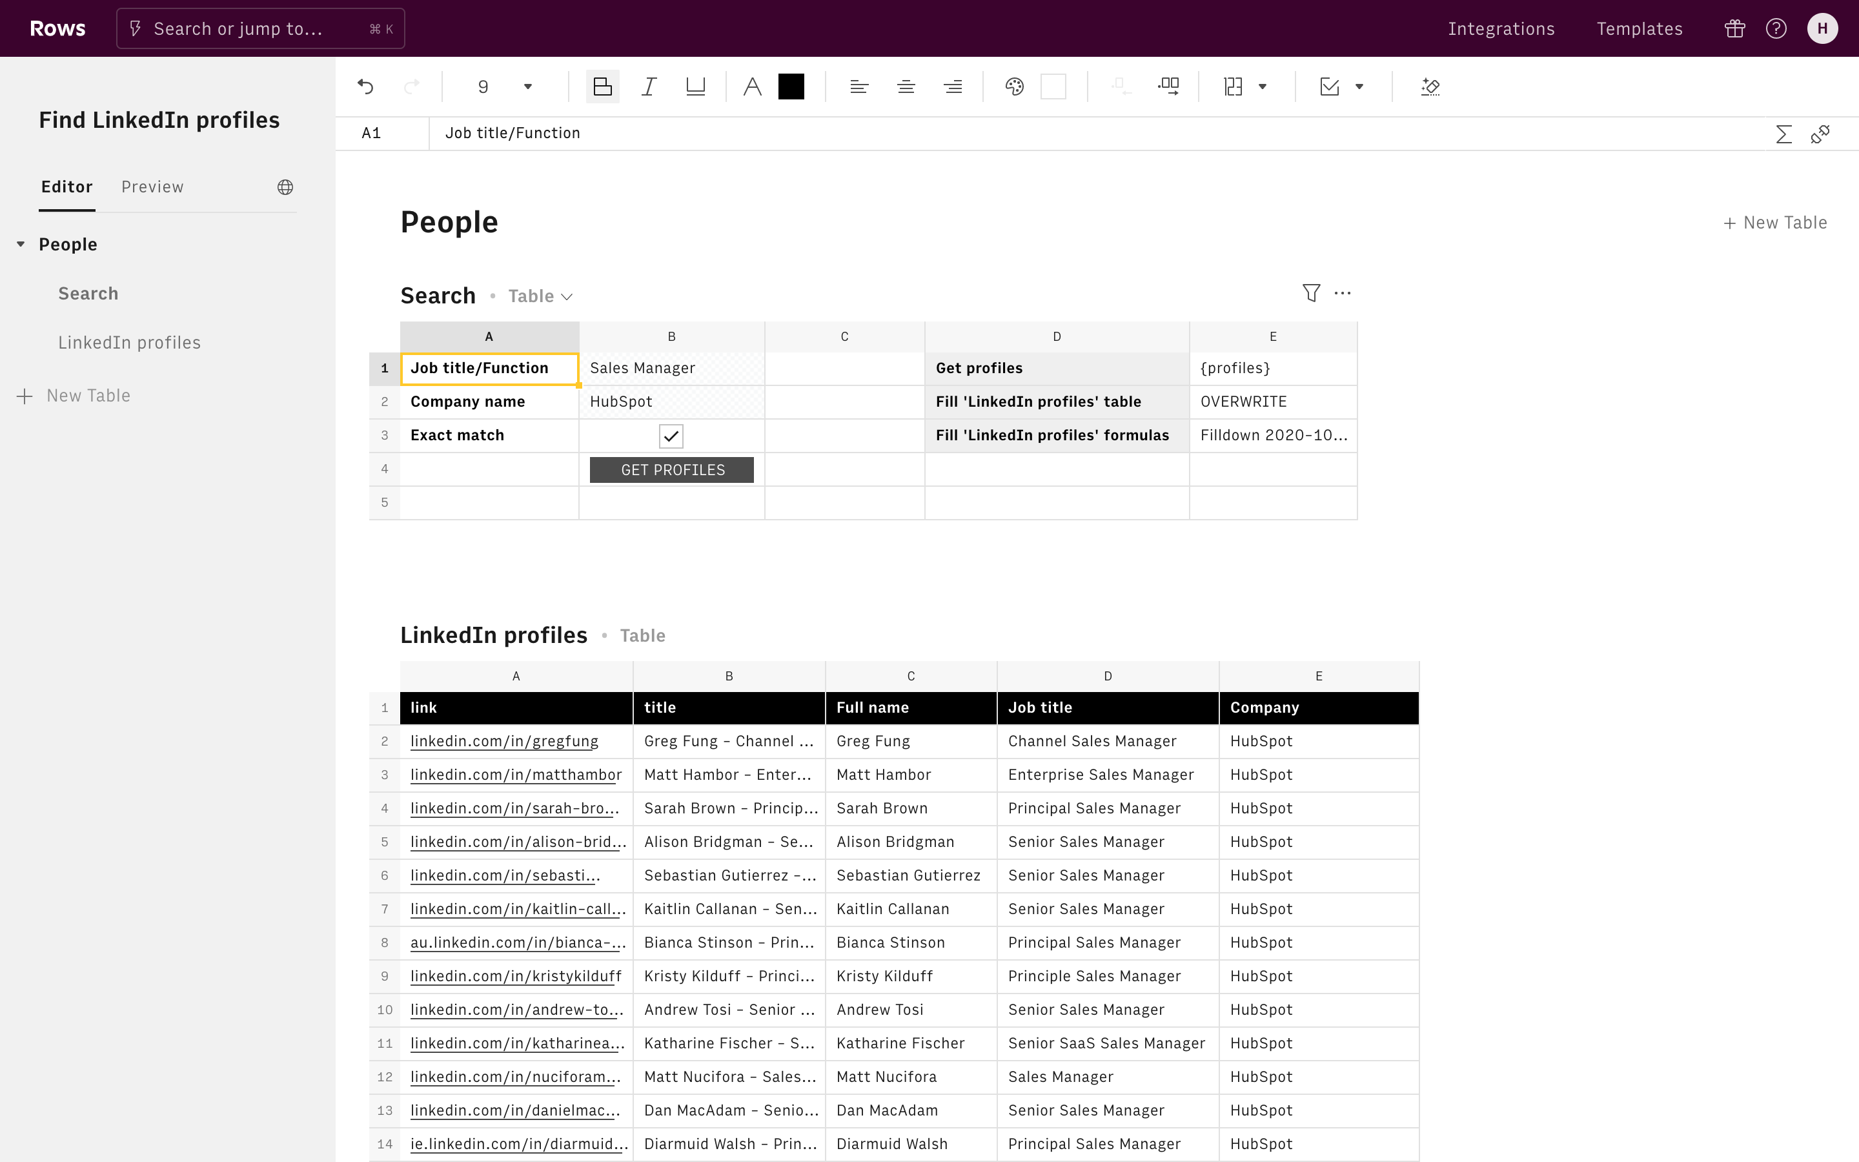Collapse the People page tree arrow
Viewport: 1859px width, 1162px height.
[21, 245]
